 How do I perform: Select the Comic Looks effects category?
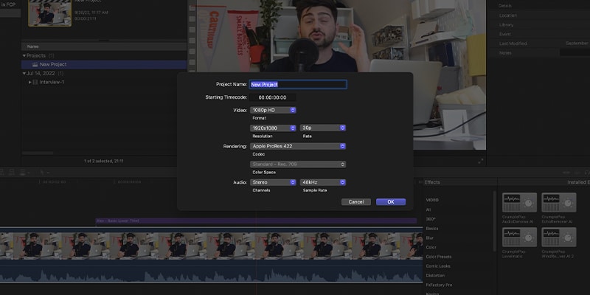click(438, 266)
